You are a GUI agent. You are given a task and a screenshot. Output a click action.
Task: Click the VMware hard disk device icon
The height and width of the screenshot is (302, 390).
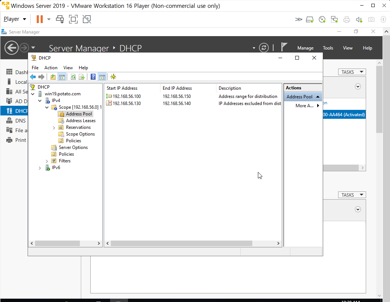click(310, 19)
